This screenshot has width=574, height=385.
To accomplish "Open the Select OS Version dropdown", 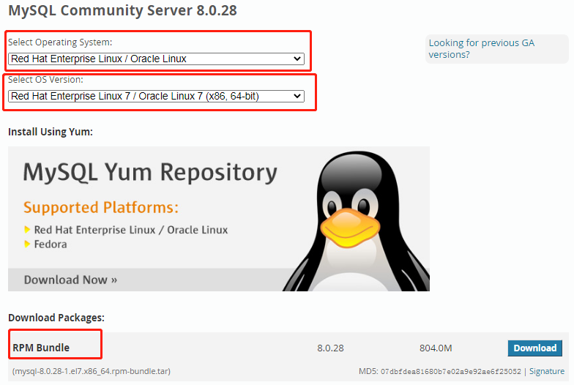I will (156, 96).
